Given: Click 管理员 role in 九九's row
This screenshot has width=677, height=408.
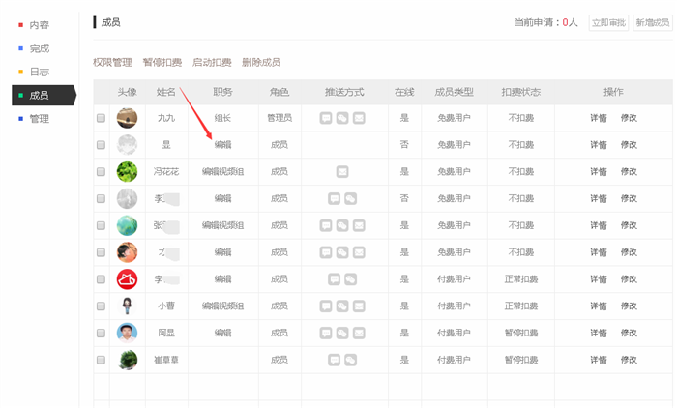Looking at the screenshot, I should click(x=280, y=118).
